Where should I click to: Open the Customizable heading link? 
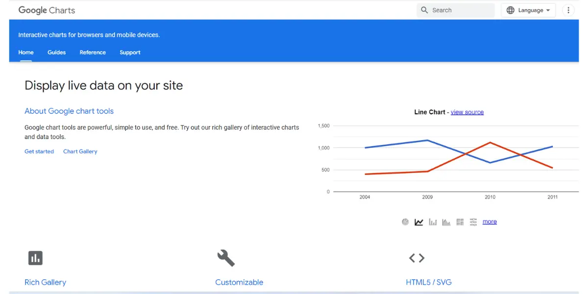[x=239, y=282]
